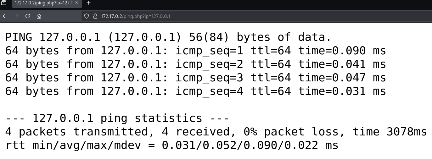The image size is (432, 159).
Task: Click the rtt min/avg/max/mdev line
Action: [172, 145]
